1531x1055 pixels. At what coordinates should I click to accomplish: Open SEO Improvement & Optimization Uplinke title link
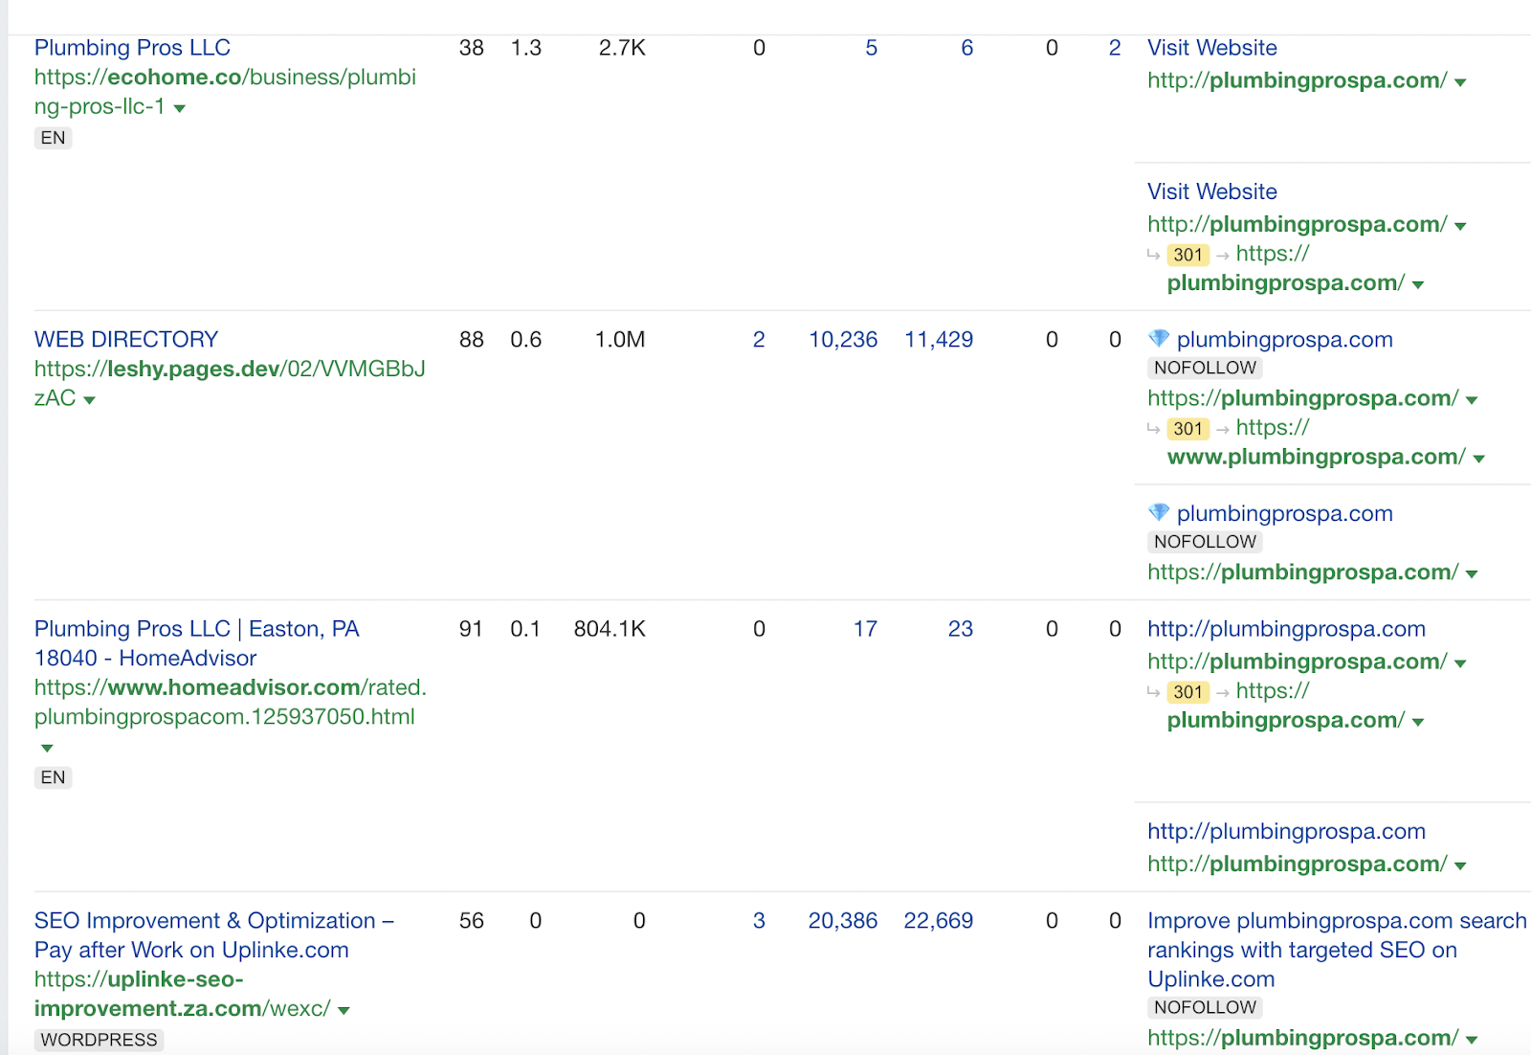(x=214, y=935)
